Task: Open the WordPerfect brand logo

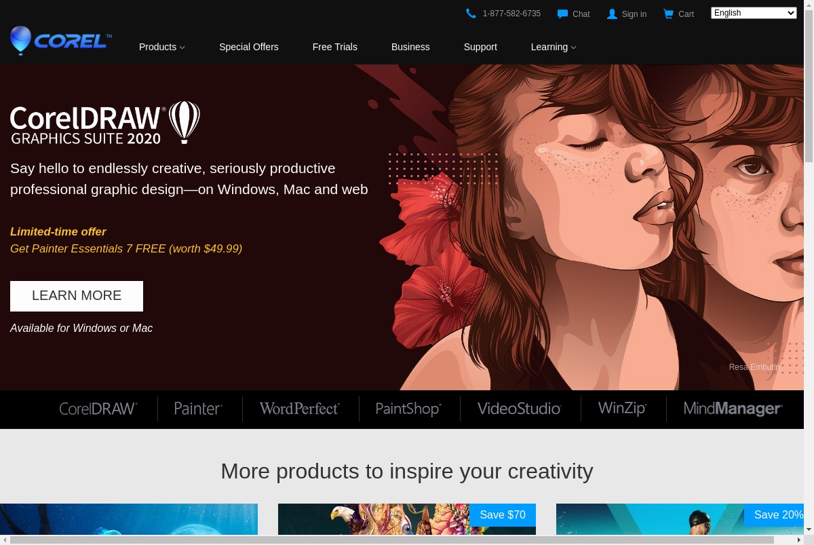Action: pos(299,409)
